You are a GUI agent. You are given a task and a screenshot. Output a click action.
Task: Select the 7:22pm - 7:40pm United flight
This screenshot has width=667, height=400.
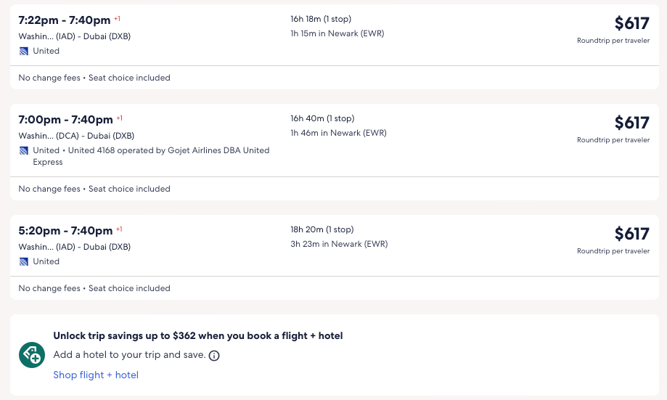[x=65, y=20]
